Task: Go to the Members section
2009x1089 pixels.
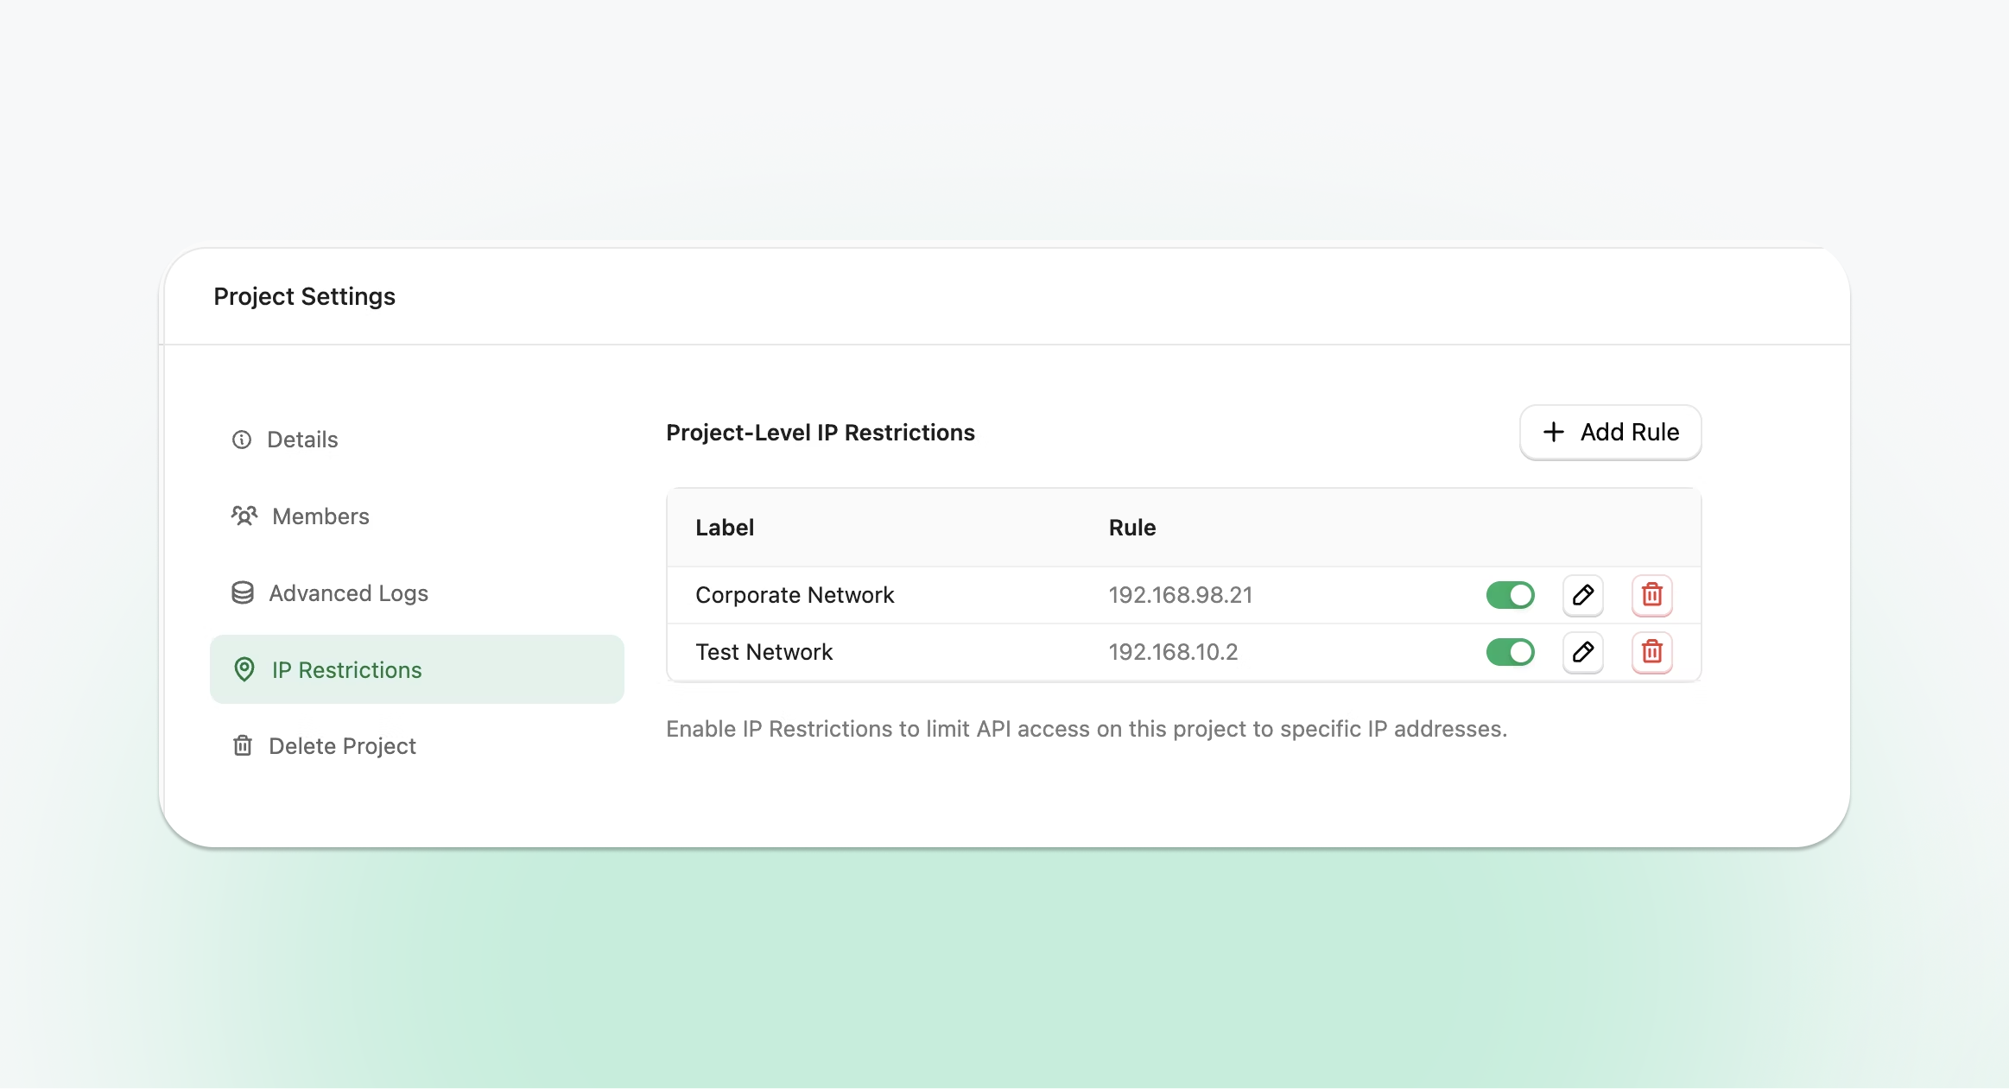Action: (x=320, y=516)
